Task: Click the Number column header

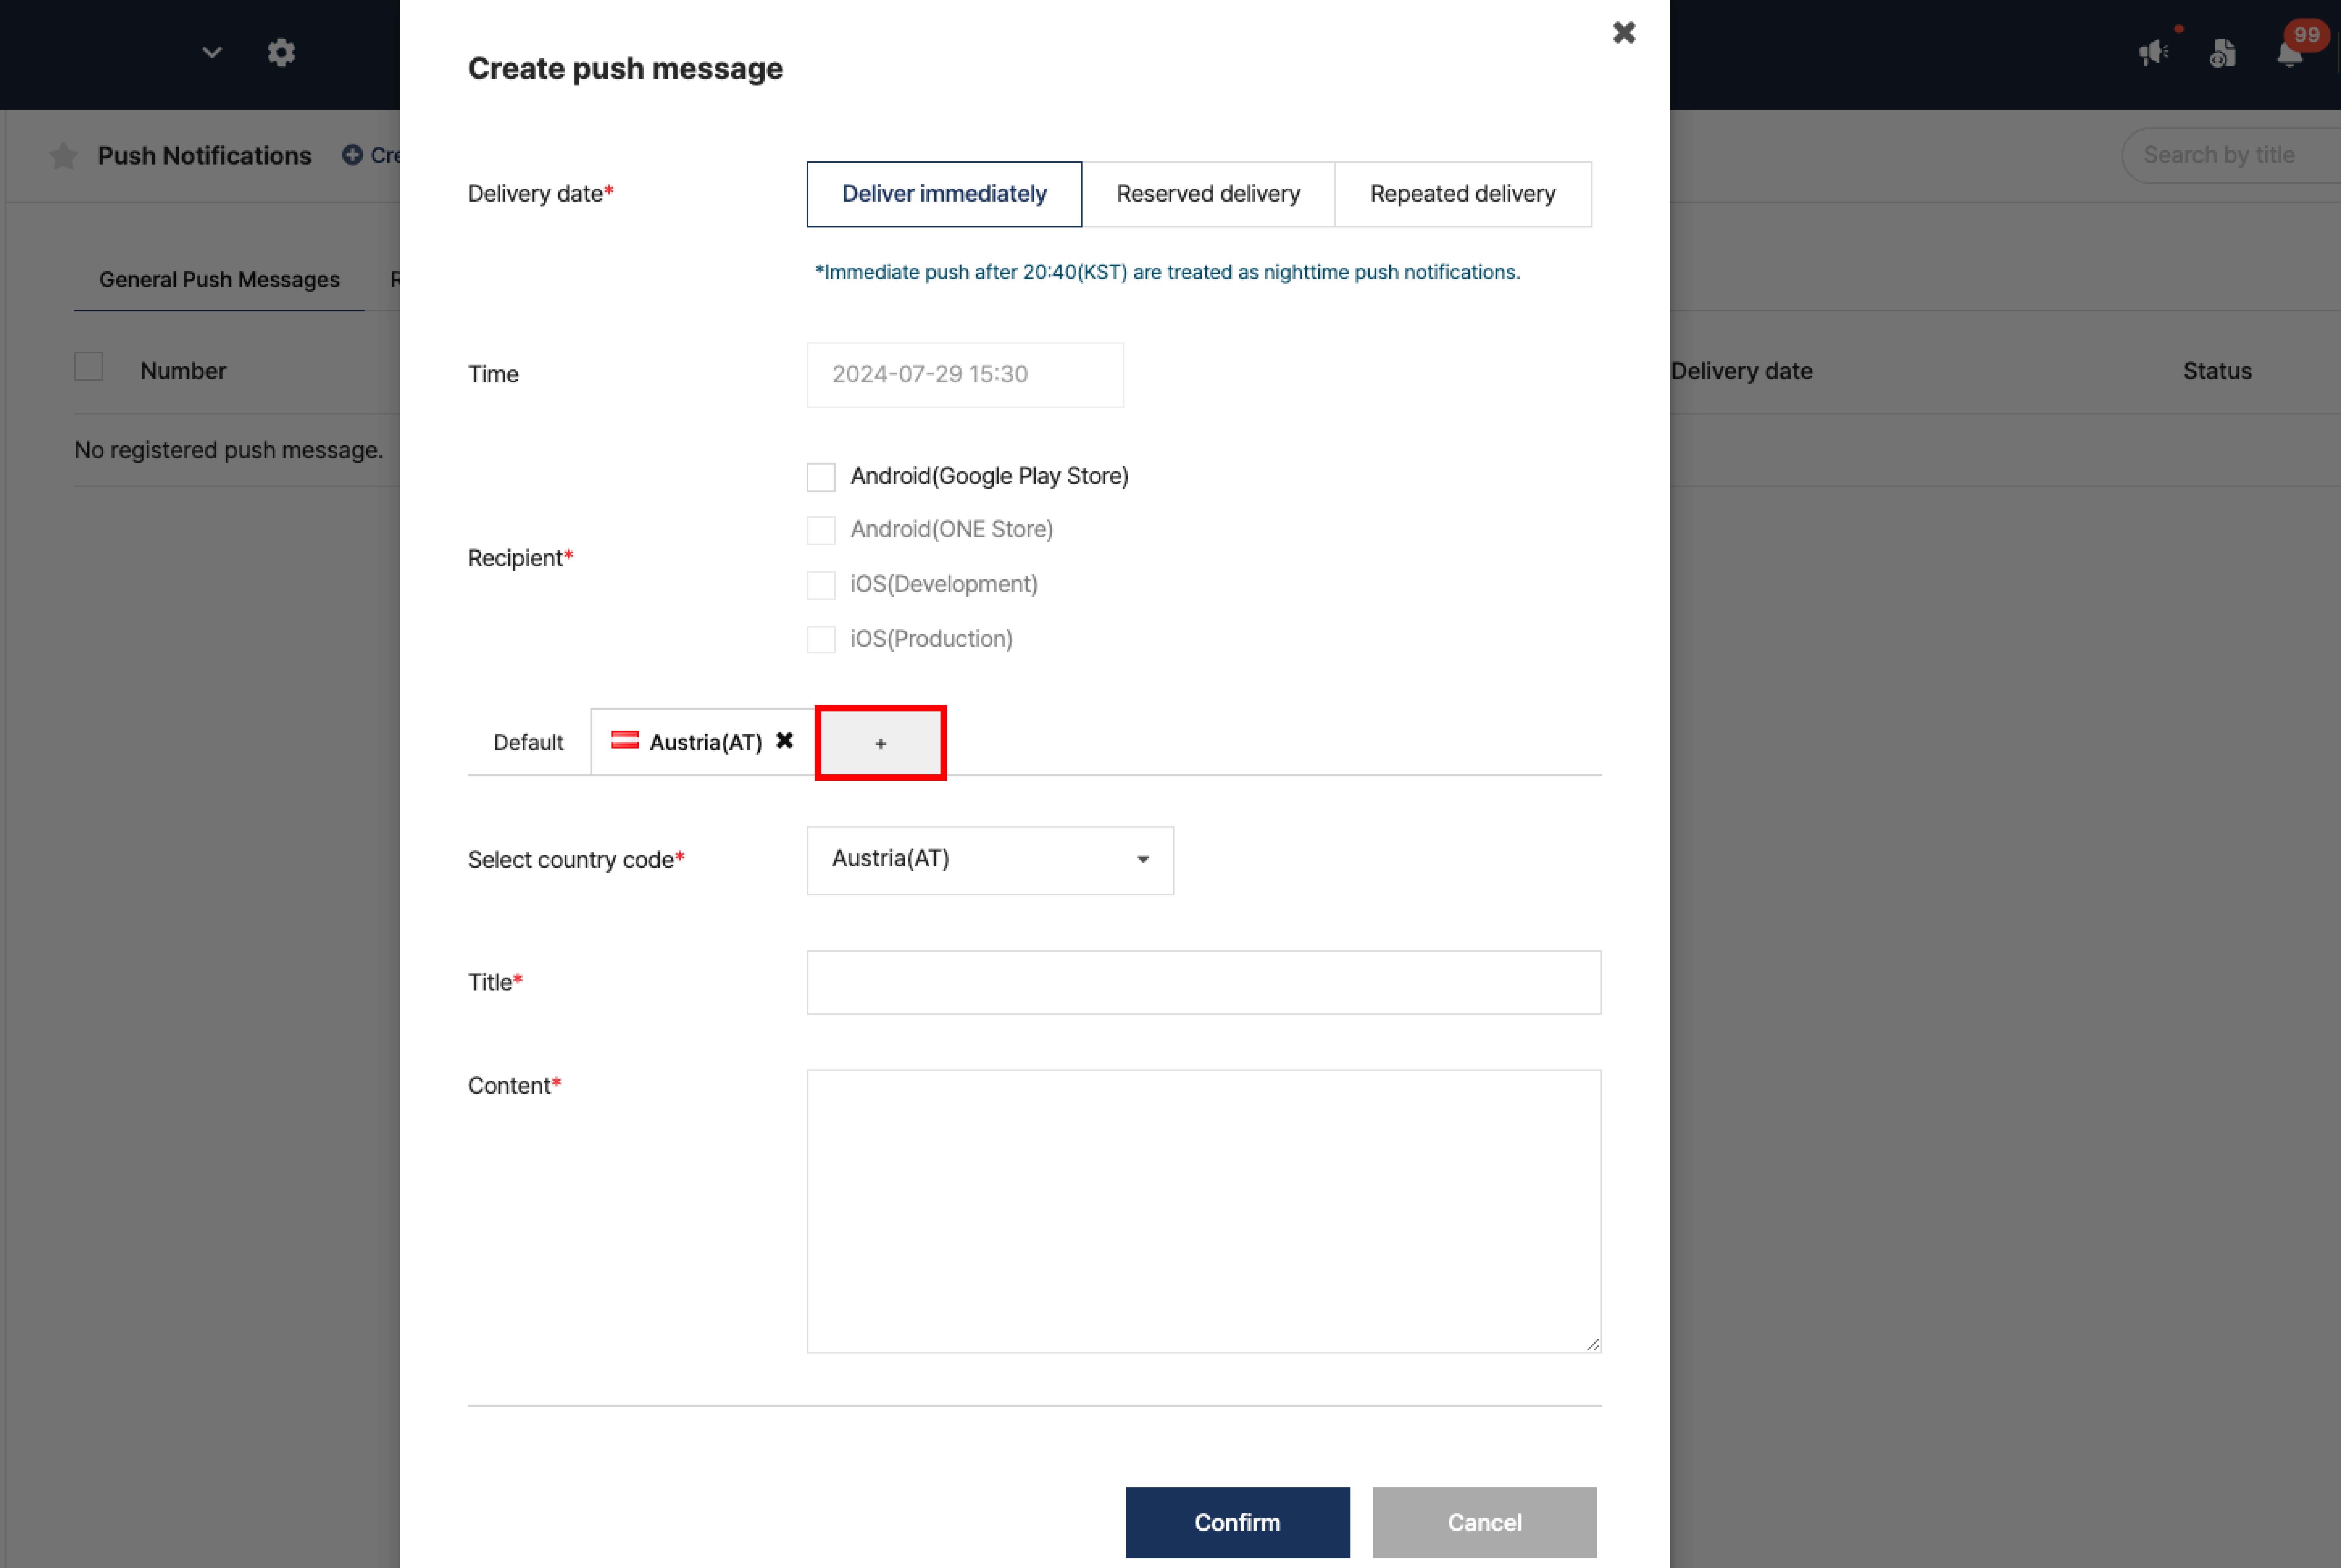Action: [183, 371]
